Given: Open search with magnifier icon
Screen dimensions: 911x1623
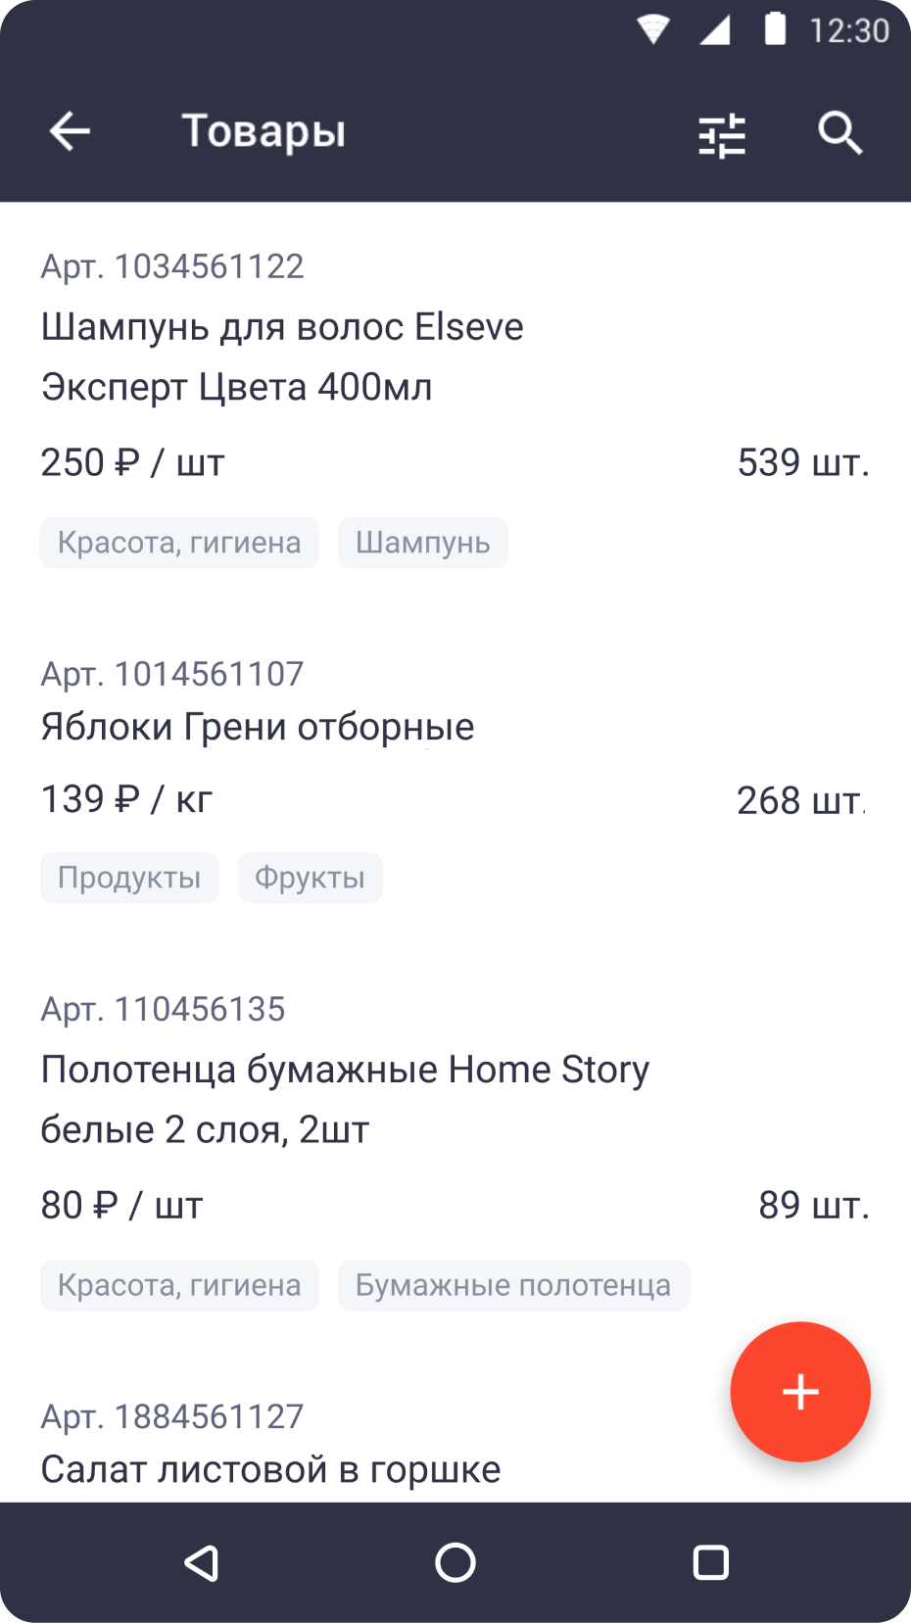Looking at the screenshot, I should [x=839, y=132].
